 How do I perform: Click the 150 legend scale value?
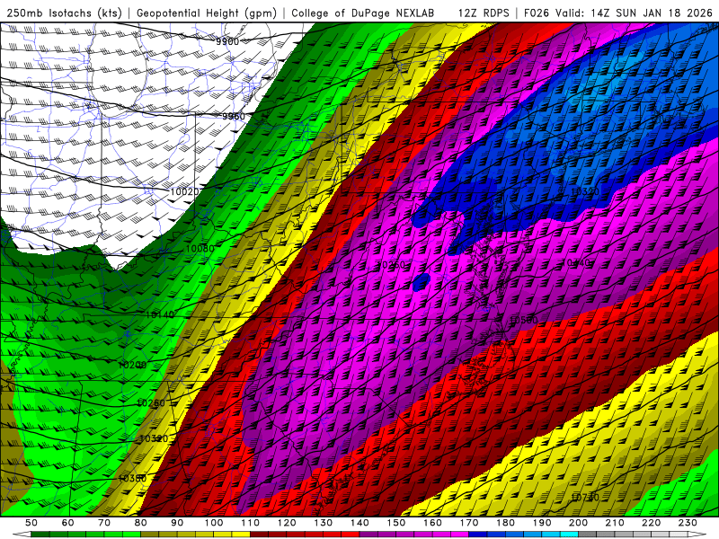tap(396, 523)
